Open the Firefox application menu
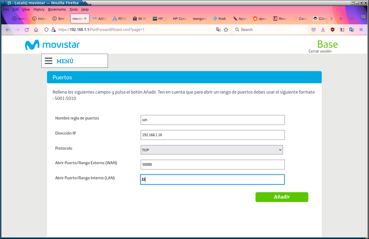Viewport: 369px width, 239px height. pyautogui.click(x=361, y=30)
